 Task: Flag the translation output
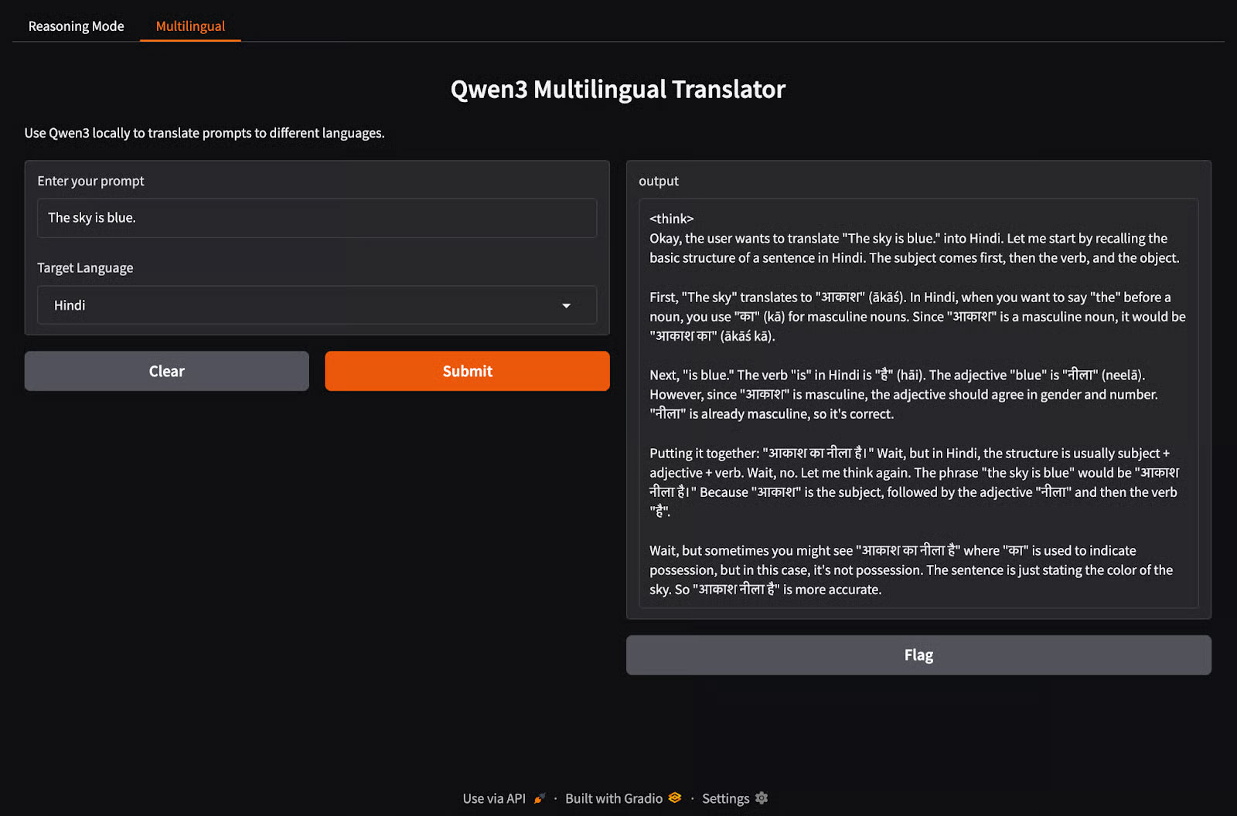[x=918, y=655]
